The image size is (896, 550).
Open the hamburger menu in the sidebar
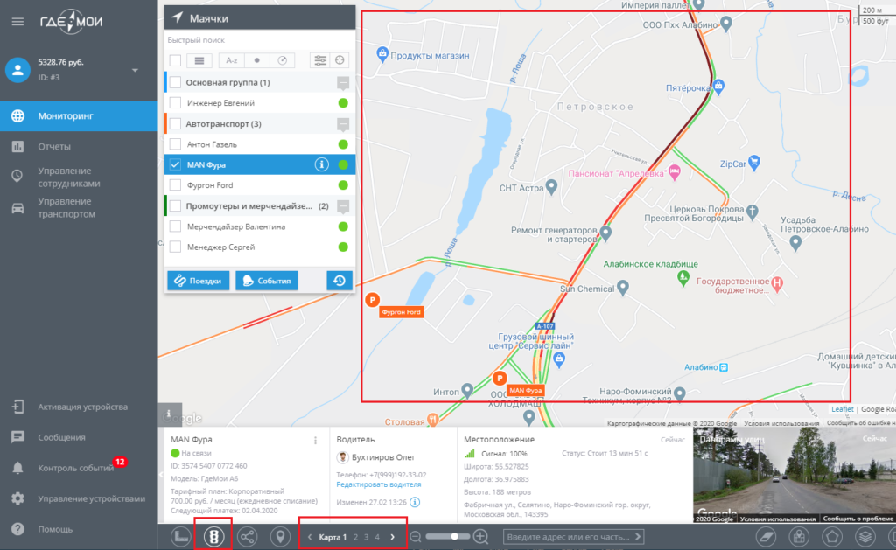pos(17,22)
